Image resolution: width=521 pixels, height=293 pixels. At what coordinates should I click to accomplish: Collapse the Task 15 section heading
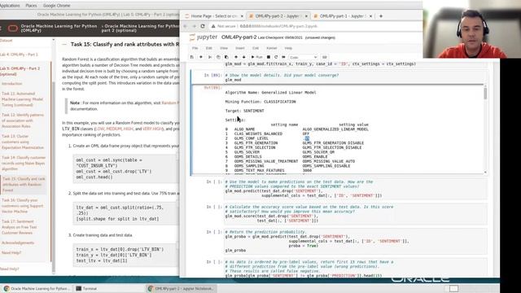pyautogui.click(x=64, y=44)
